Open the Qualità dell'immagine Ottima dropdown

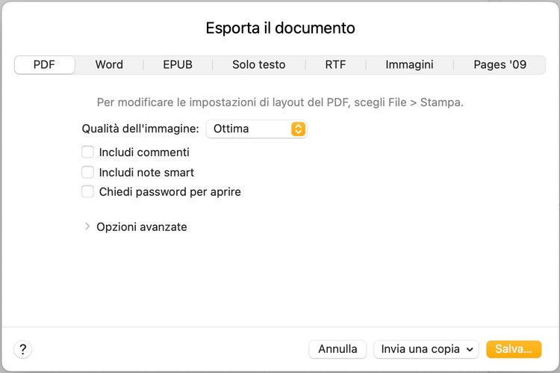(x=256, y=129)
